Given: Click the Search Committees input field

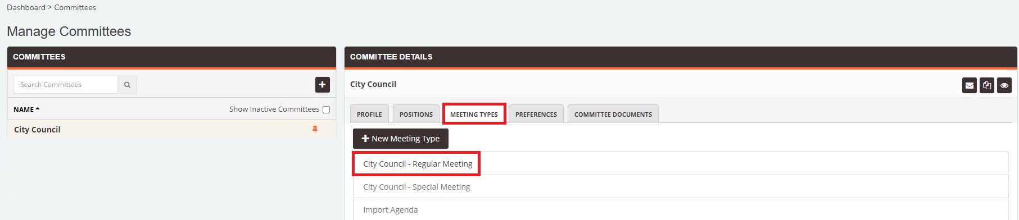Looking at the screenshot, I should [66, 85].
